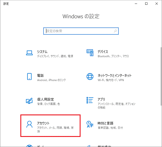Open the ネットワークとインターネット title
Screen dimensions: 162x147
click(x=114, y=75)
